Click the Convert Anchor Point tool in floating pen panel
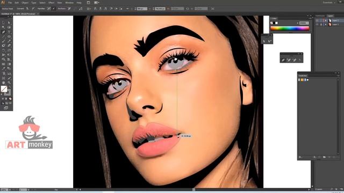 [x=300, y=60]
